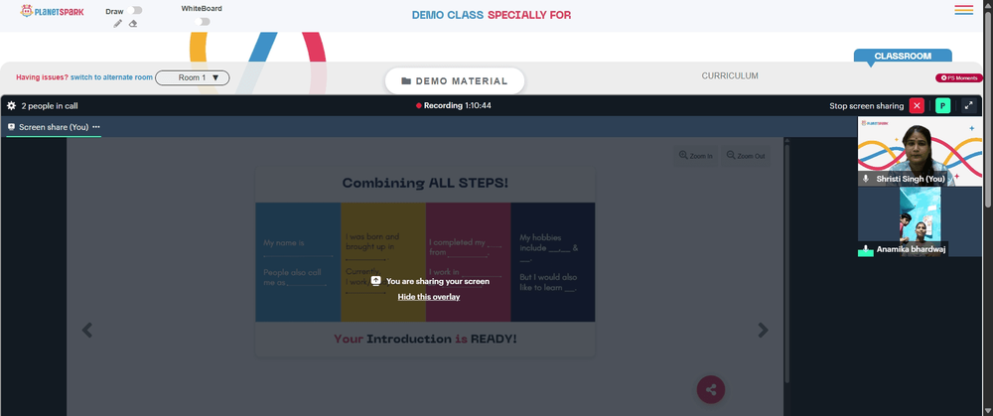The width and height of the screenshot is (993, 416).
Task: Go to the previous slide arrow
Action: coord(87,330)
